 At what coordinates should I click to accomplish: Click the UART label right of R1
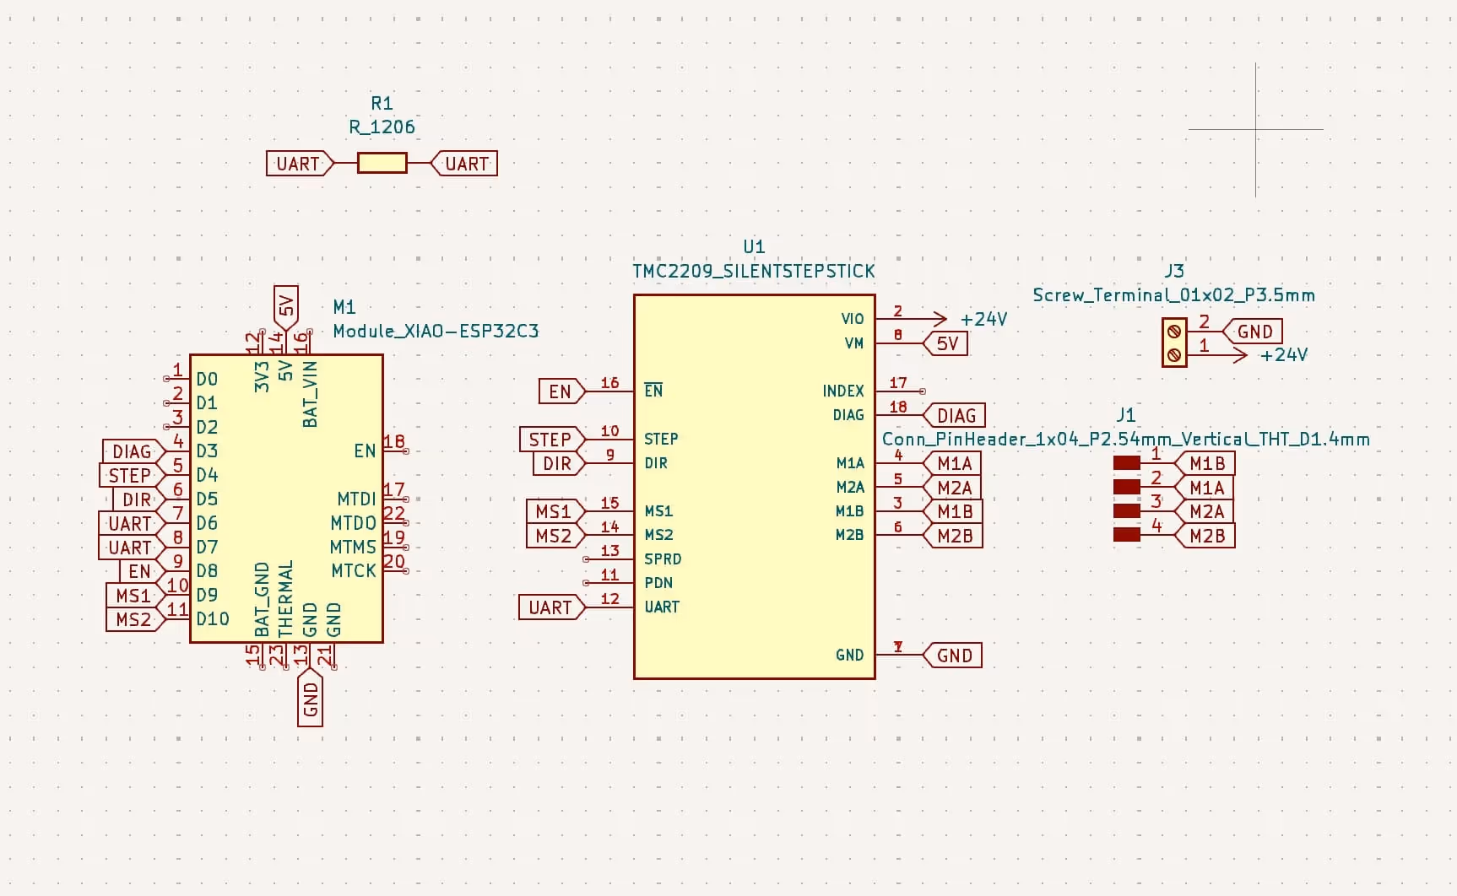[x=465, y=164]
